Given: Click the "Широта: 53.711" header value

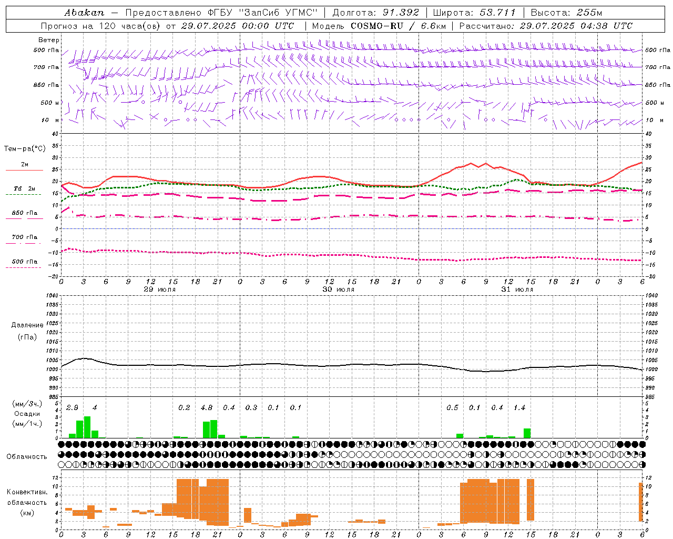Looking at the screenshot, I should 474,13.
